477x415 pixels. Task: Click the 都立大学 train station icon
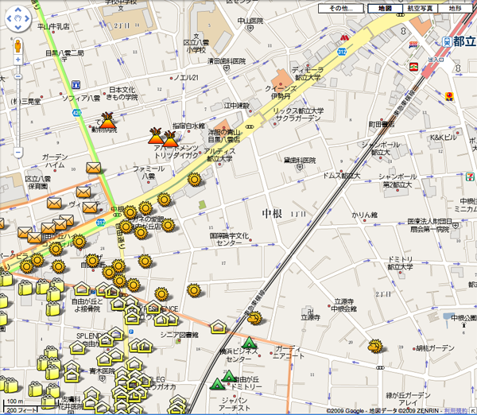pos(448,42)
